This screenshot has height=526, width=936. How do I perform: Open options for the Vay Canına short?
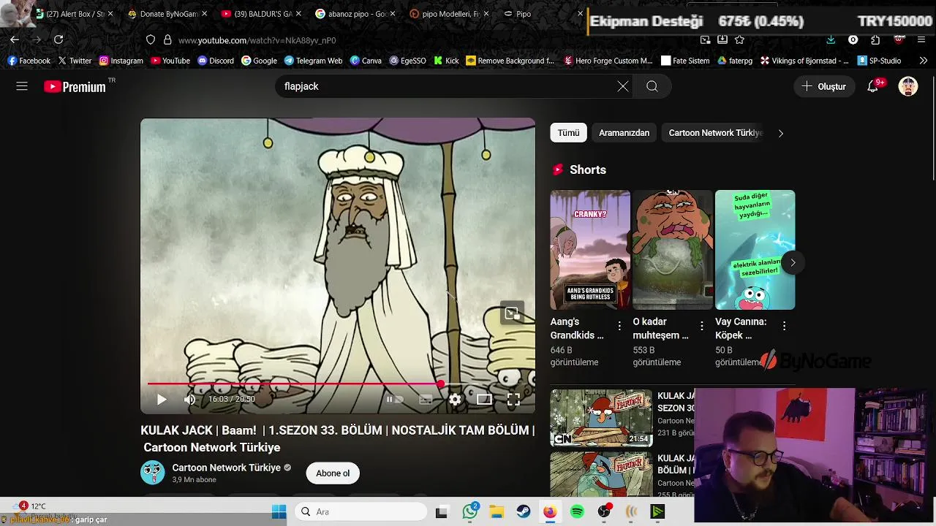[x=784, y=325]
